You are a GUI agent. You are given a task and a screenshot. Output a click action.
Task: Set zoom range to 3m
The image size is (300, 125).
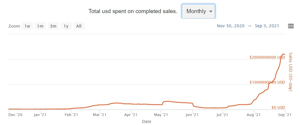[53, 26]
